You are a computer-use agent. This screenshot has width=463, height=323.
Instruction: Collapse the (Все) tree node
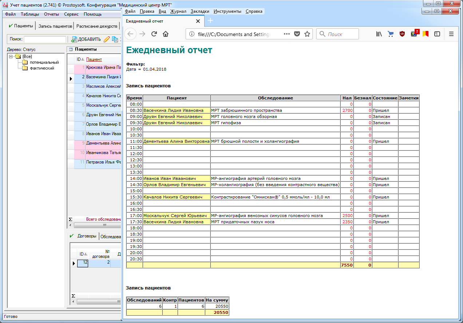[x=11, y=56]
